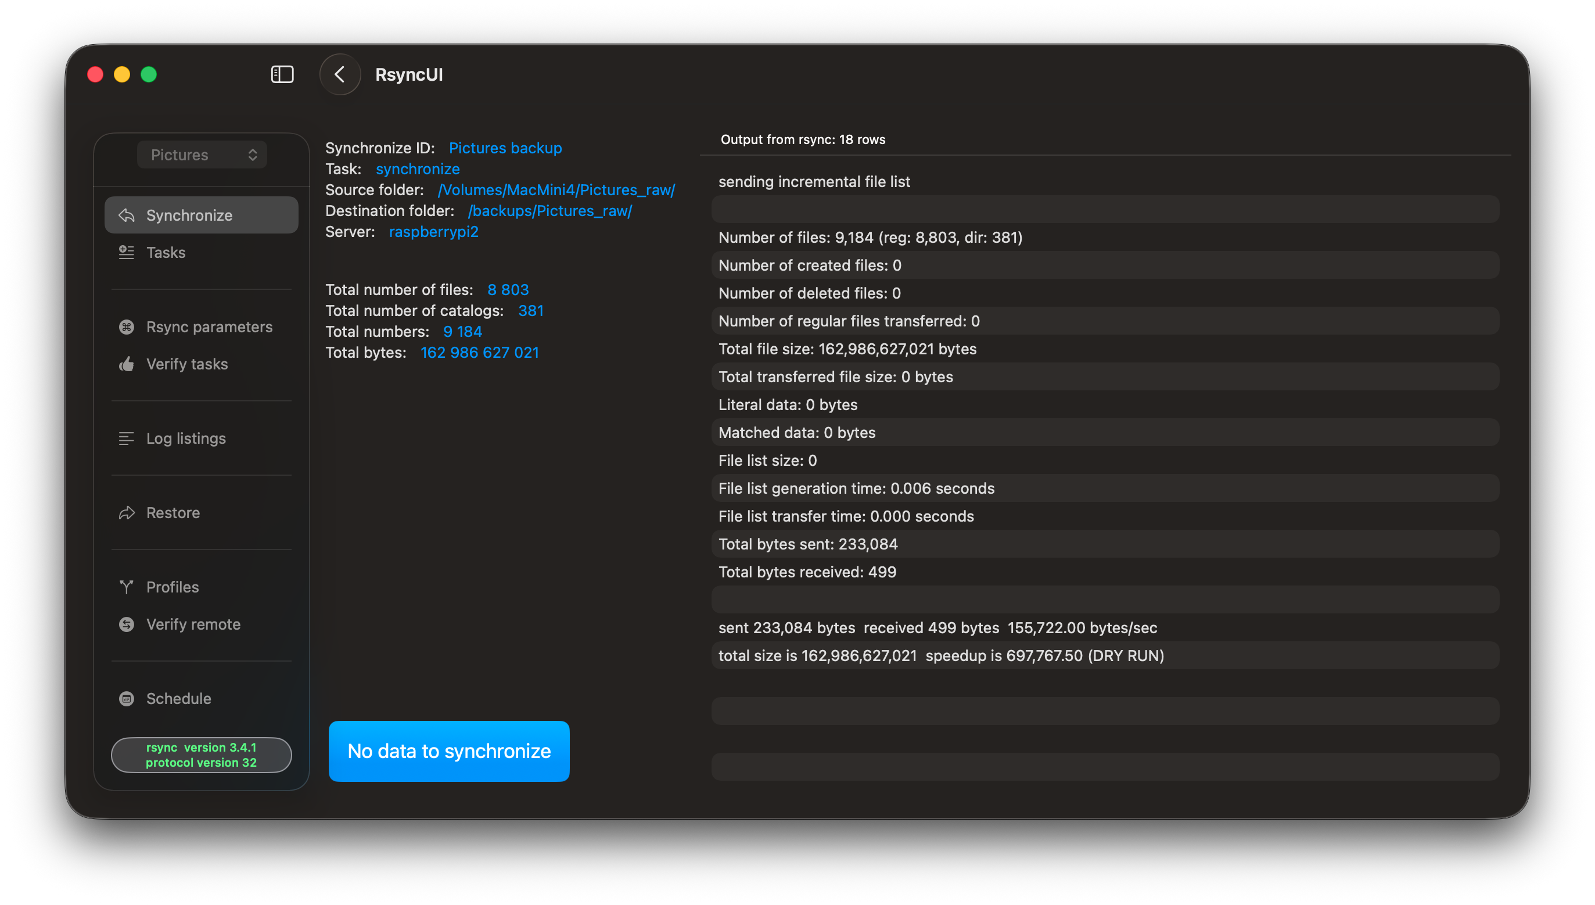The height and width of the screenshot is (905, 1595).
Task: Click the back chevron button
Action: coord(340,74)
